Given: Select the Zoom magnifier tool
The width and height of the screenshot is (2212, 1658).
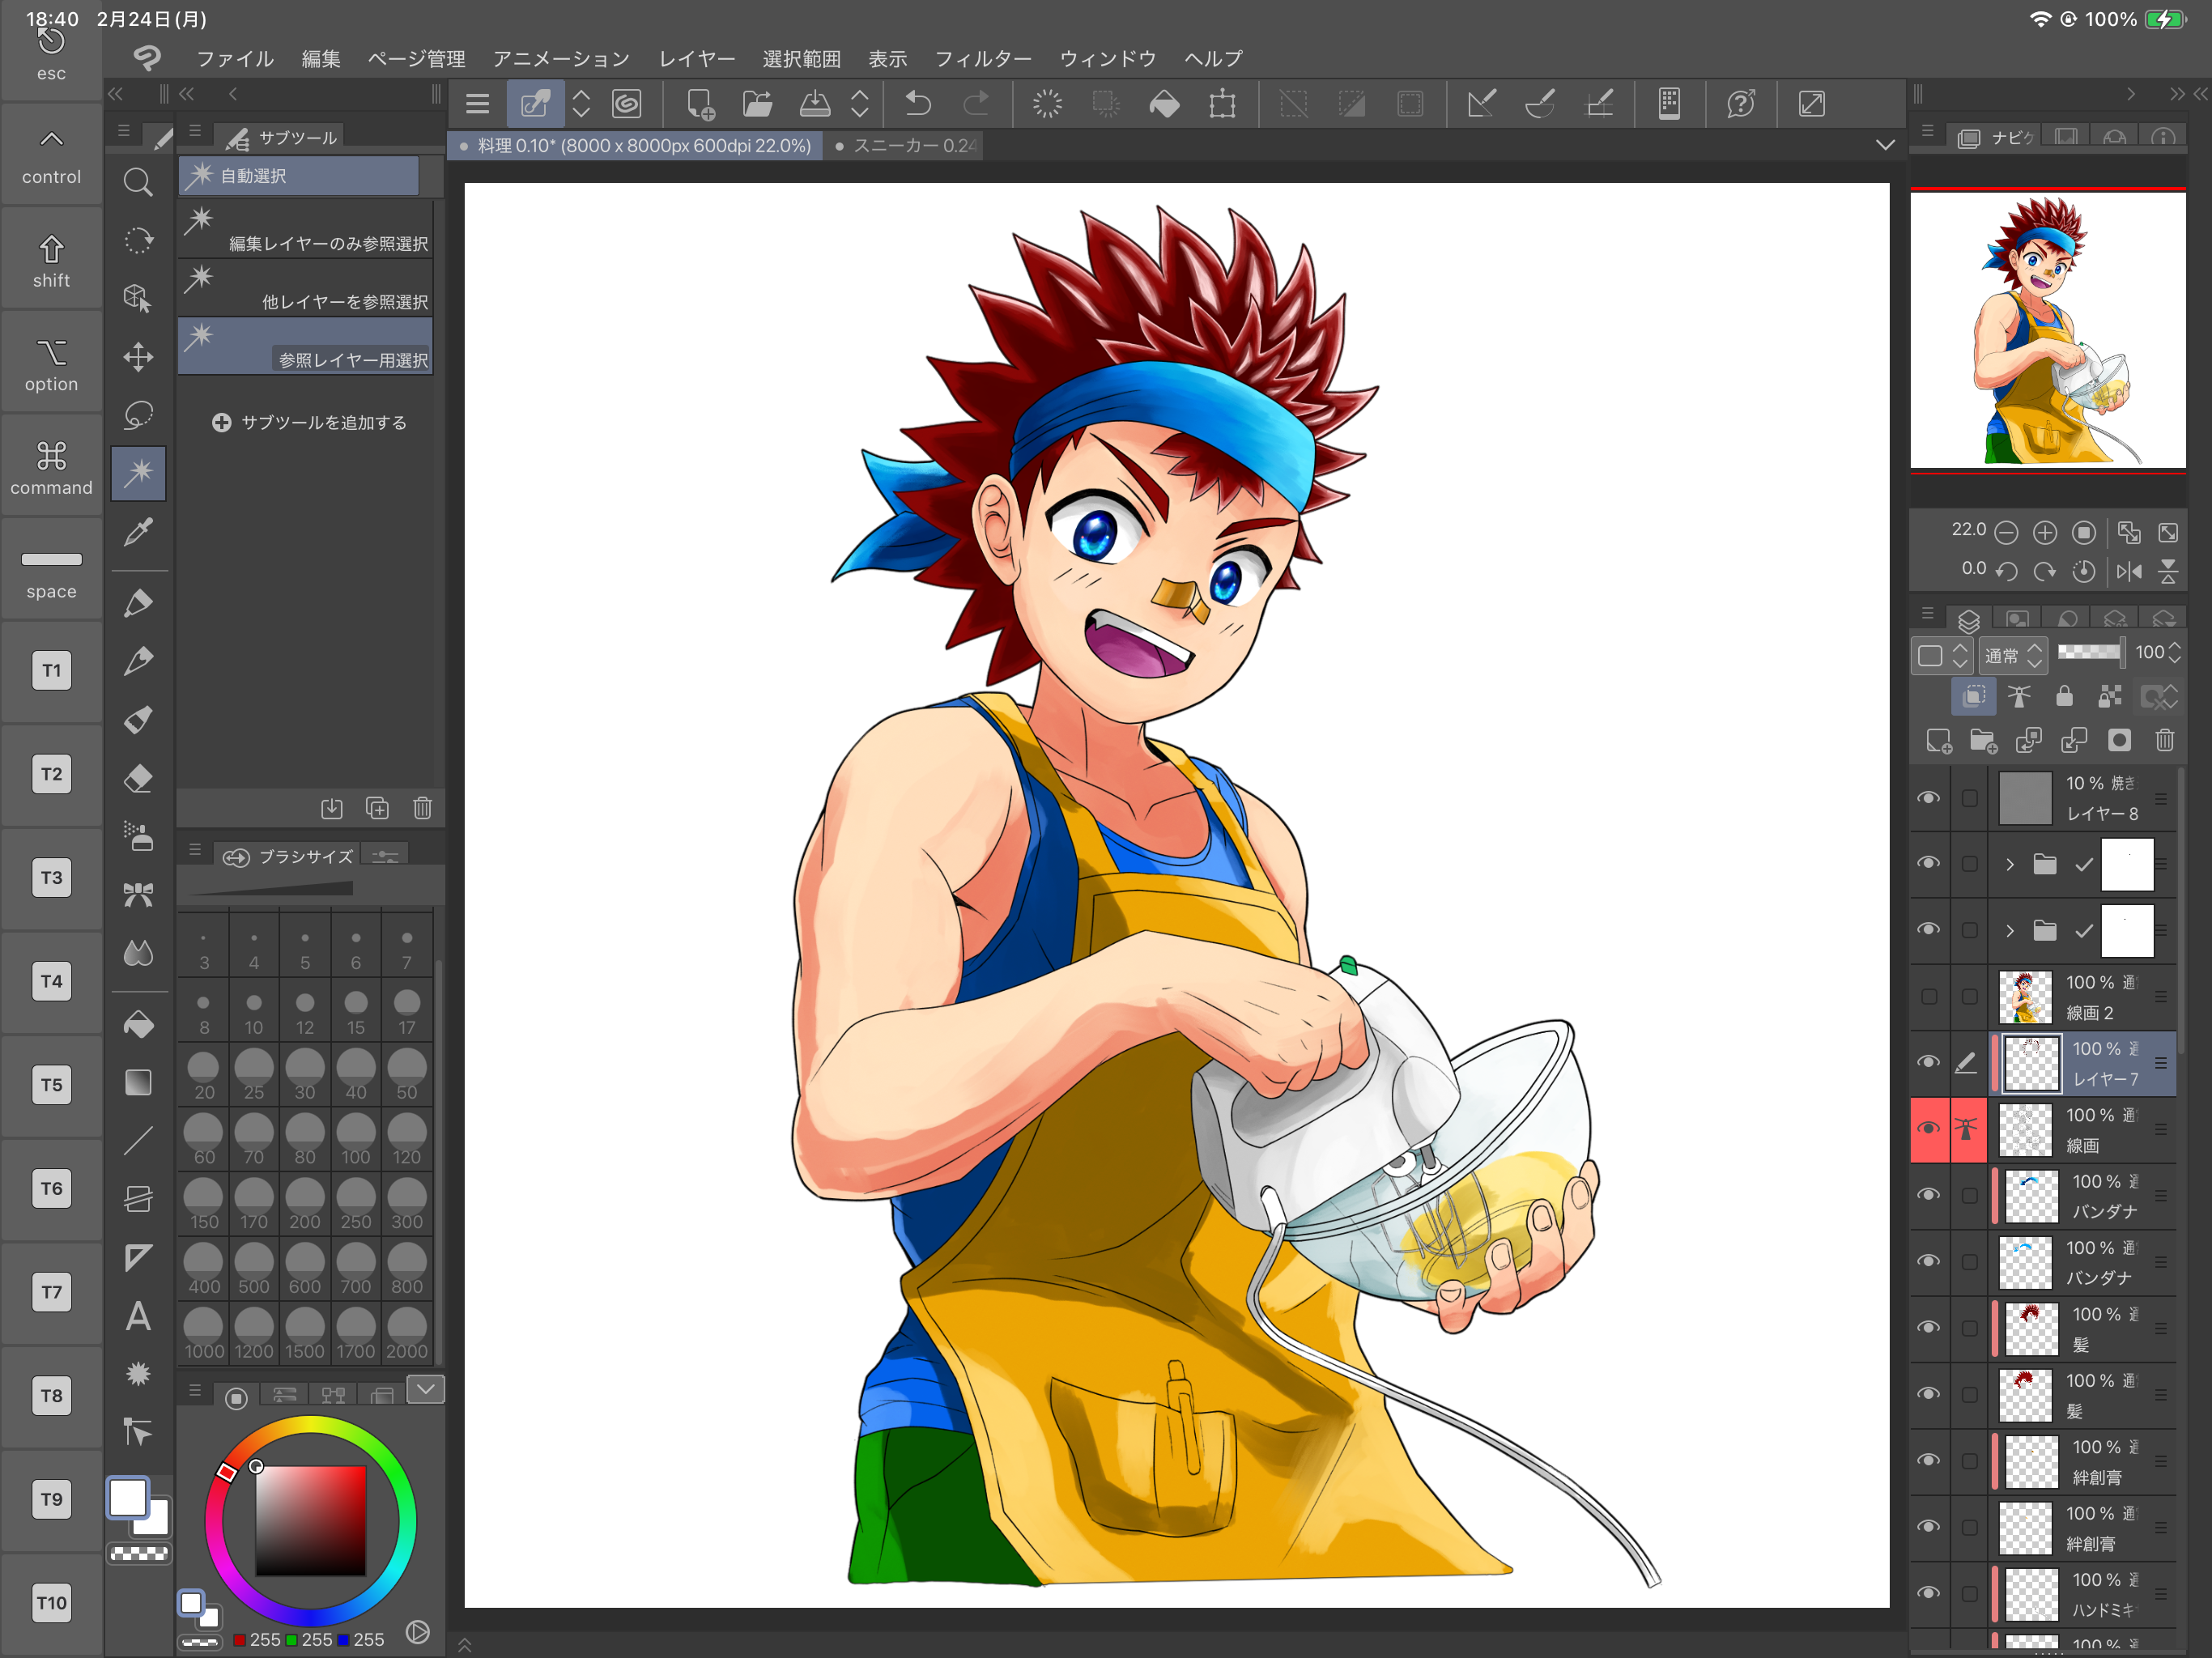Looking at the screenshot, I should 138,182.
